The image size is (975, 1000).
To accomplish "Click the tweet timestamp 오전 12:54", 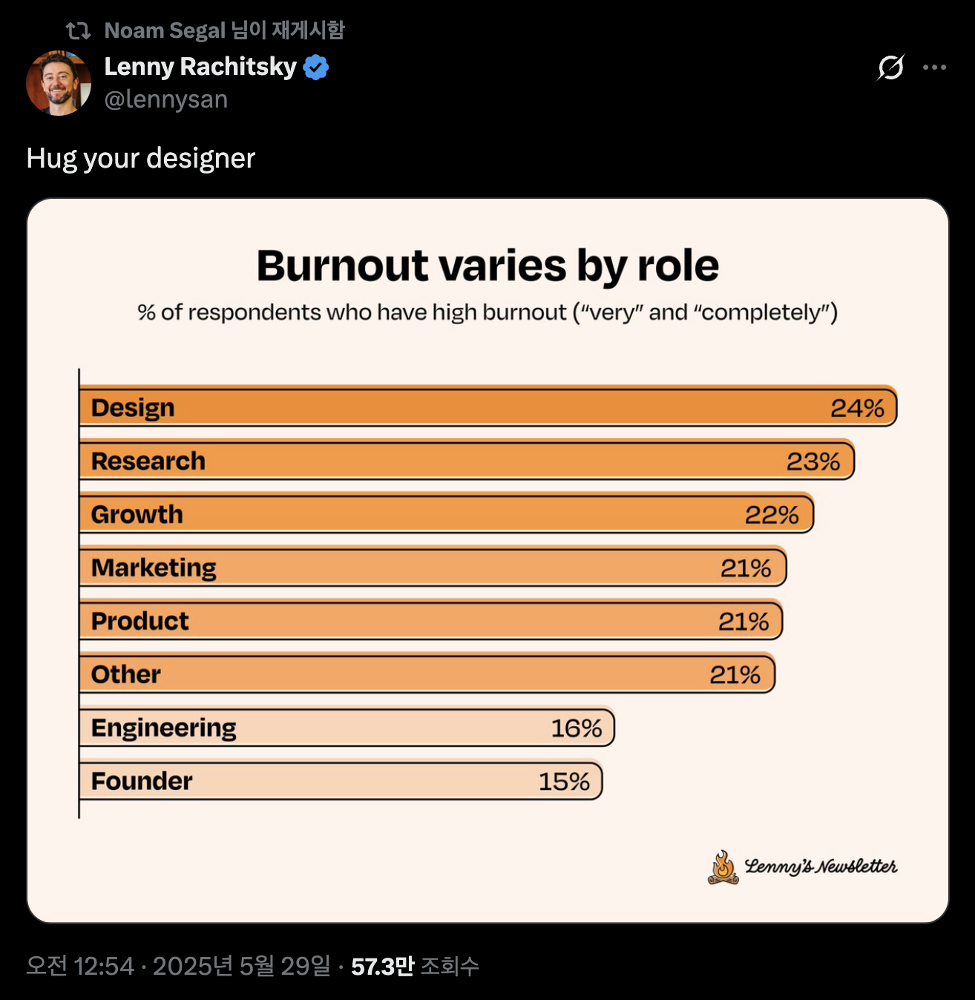I will click(80, 966).
